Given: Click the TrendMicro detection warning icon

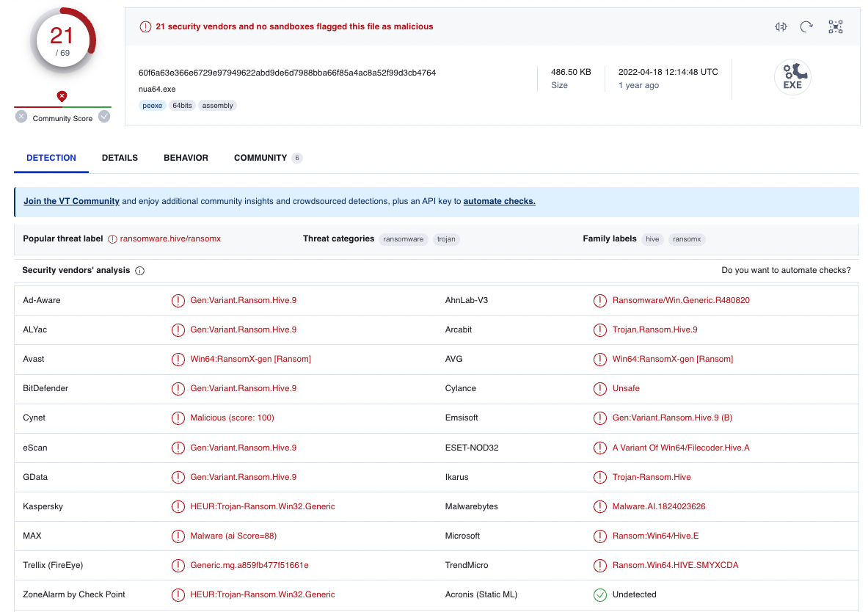Looking at the screenshot, I should 600,566.
